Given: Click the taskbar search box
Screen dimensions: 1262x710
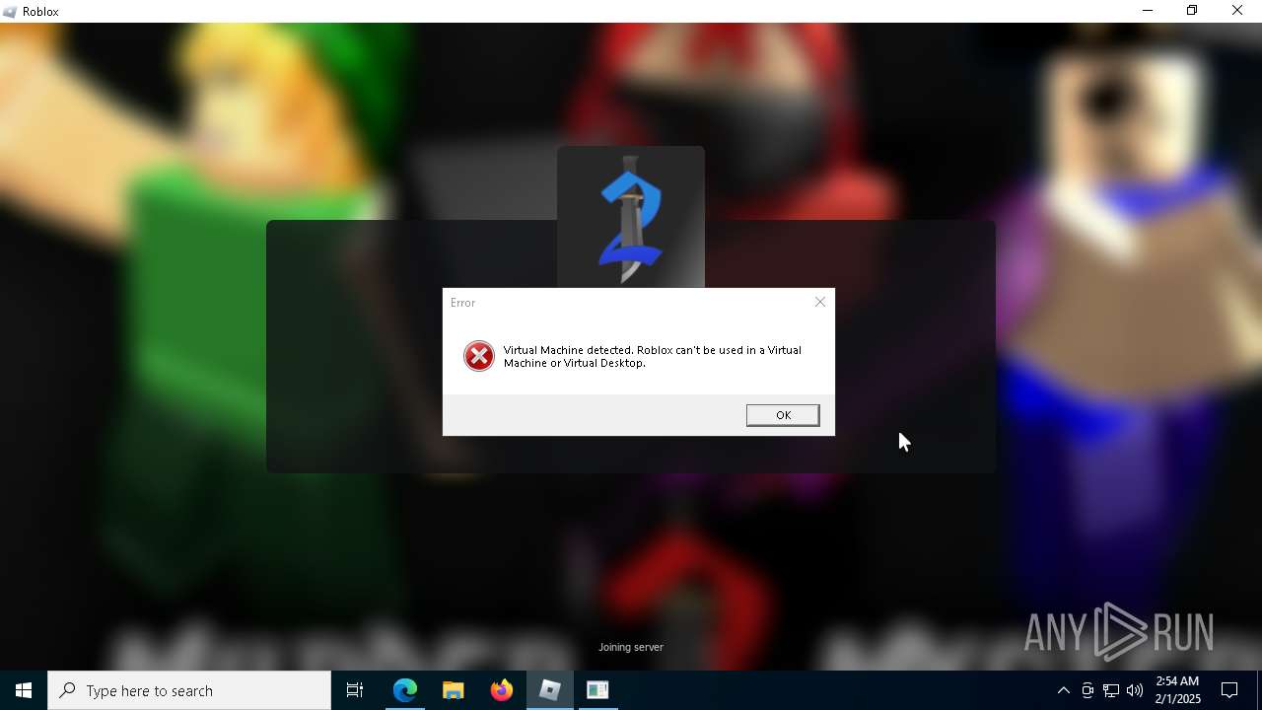Looking at the screenshot, I should [x=189, y=690].
